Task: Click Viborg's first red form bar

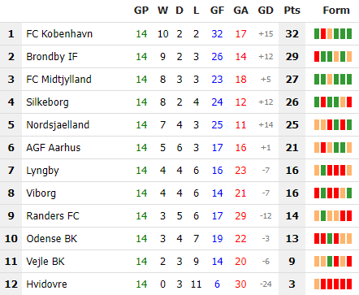Action: tap(317, 193)
